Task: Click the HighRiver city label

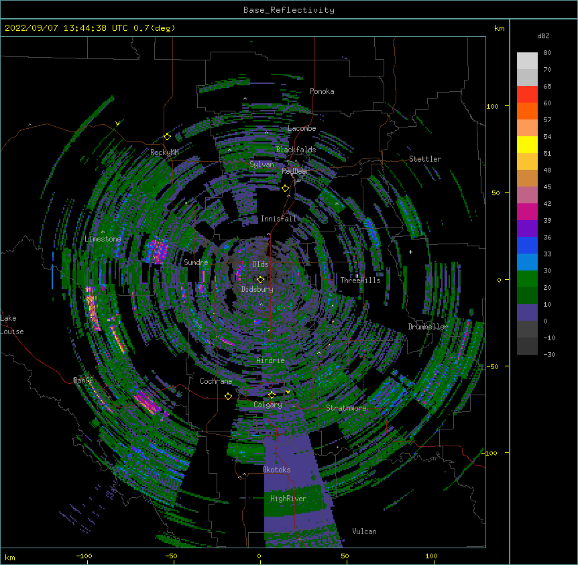Action: point(288,499)
